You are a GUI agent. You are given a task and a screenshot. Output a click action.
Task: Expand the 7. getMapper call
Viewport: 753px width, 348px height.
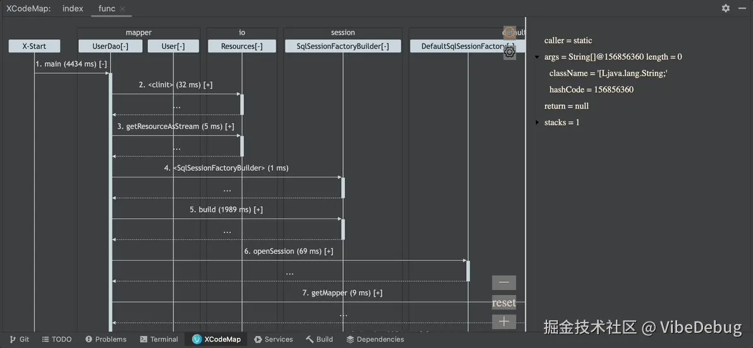[x=378, y=293]
